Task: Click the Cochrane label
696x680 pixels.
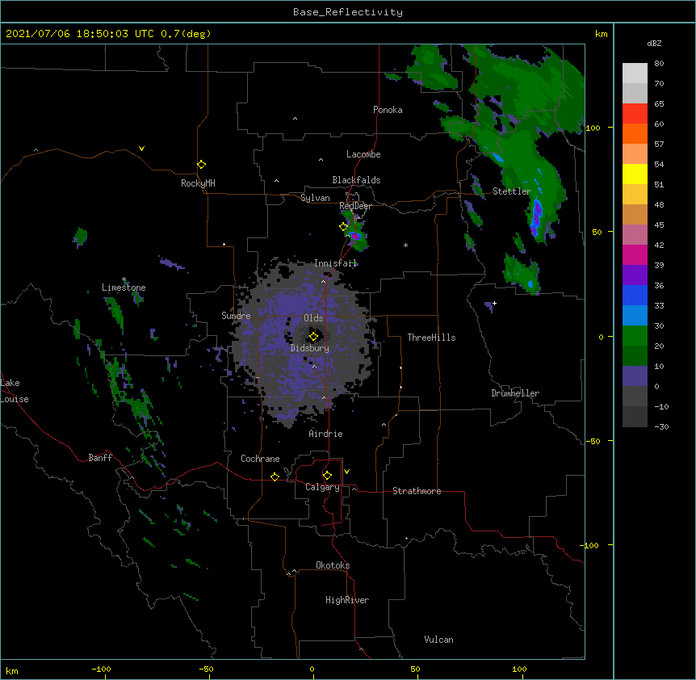Action: 260,459
